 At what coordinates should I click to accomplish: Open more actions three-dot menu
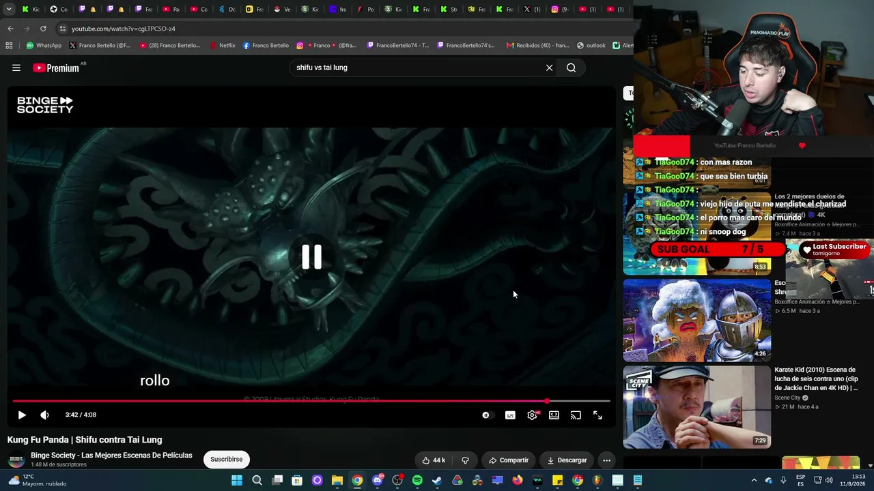pyautogui.click(x=606, y=460)
